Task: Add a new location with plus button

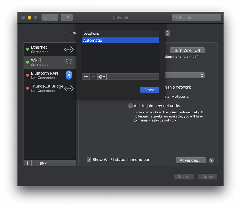Action: coord(86,77)
